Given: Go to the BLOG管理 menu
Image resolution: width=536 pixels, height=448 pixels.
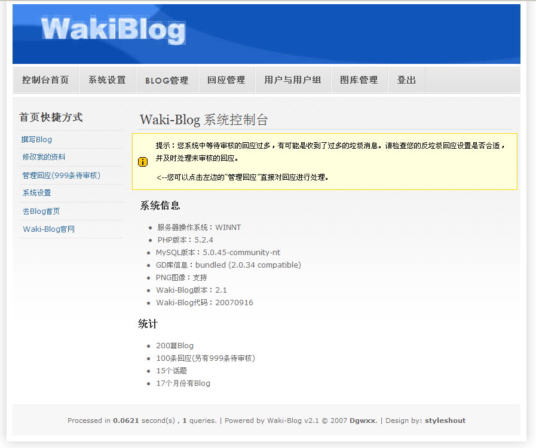Looking at the screenshot, I should click(x=167, y=80).
